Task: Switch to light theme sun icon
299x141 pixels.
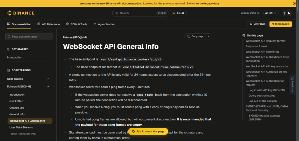Action: 284,13
